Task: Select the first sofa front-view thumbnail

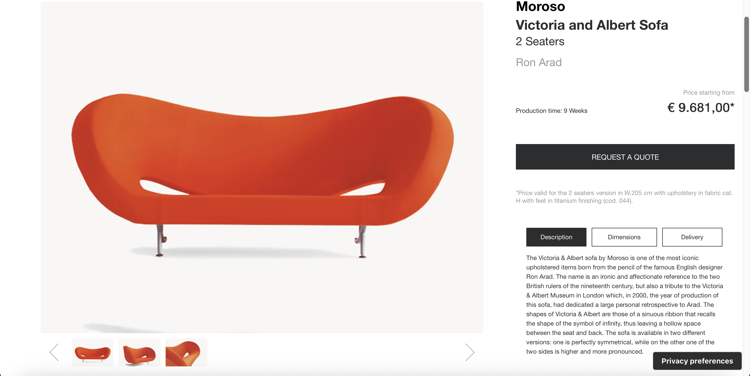Action: tap(93, 352)
